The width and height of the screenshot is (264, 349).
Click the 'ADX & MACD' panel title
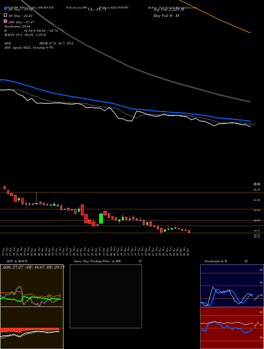tap(17, 261)
